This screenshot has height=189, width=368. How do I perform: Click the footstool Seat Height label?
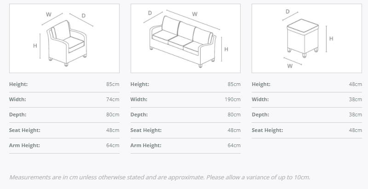pos(267,130)
